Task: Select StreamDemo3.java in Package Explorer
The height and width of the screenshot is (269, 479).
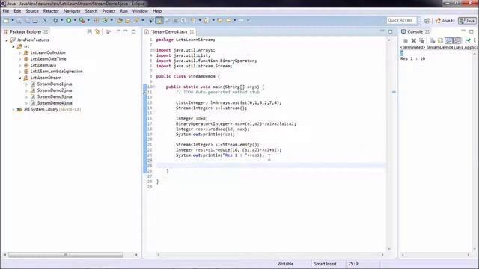Action: 55,96
